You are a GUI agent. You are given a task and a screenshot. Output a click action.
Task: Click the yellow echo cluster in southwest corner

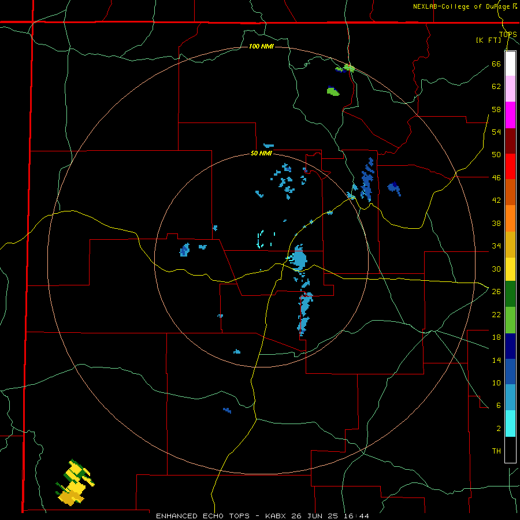click(x=75, y=483)
